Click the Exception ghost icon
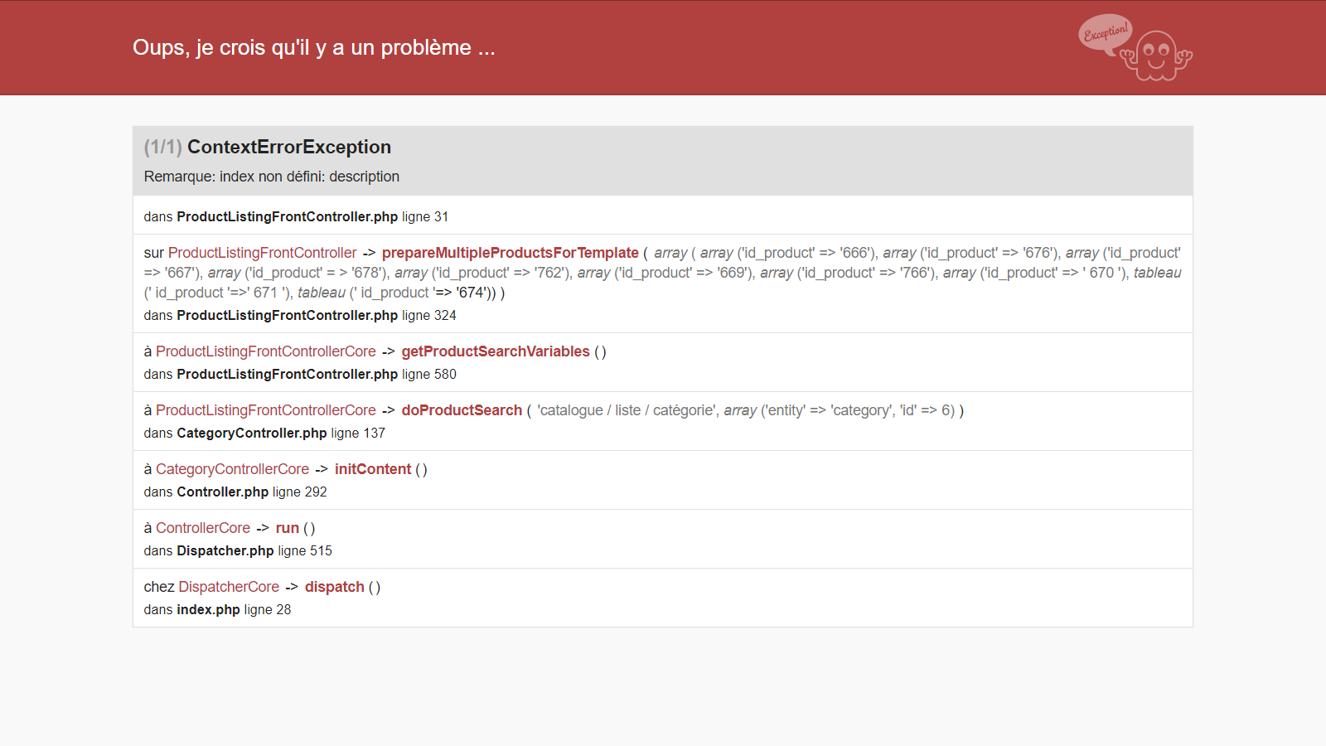The height and width of the screenshot is (746, 1326). pos(1135,47)
